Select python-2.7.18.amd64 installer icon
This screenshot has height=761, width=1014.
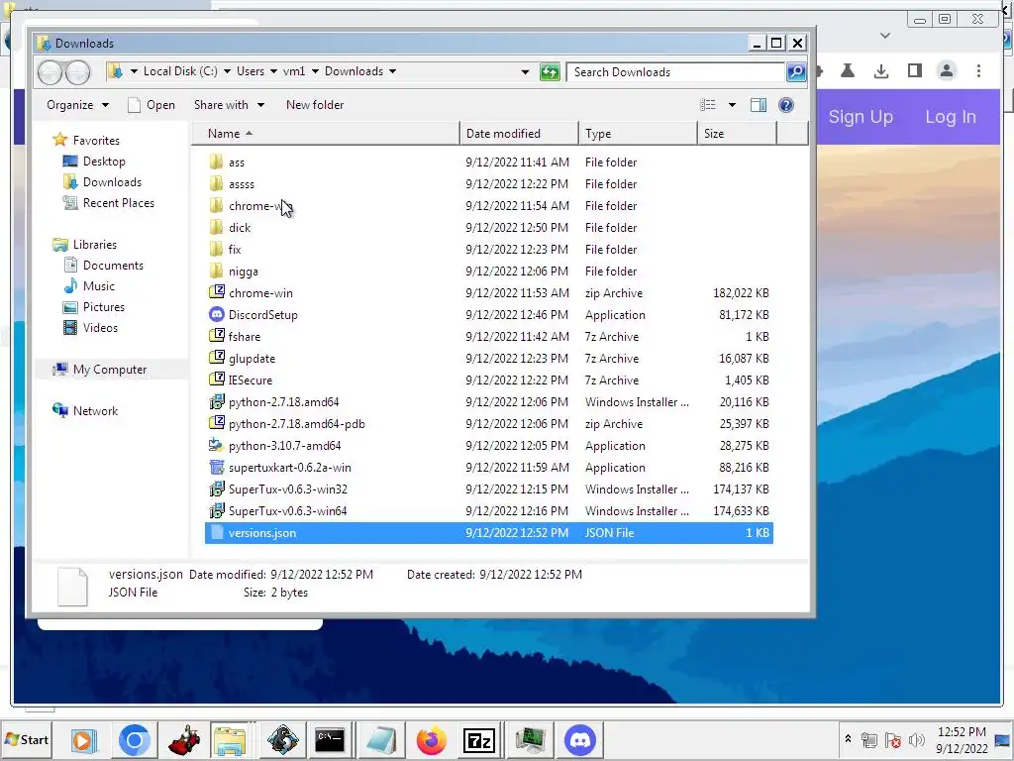click(217, 402)
